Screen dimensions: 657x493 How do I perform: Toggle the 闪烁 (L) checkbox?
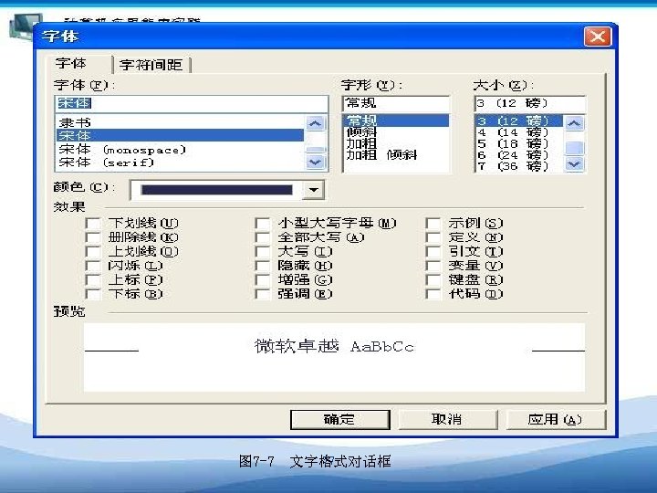click(x=93, y=266)
